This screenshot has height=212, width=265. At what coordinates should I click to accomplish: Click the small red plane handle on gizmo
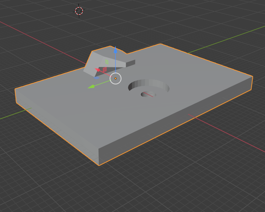click(x=105, y=70)
